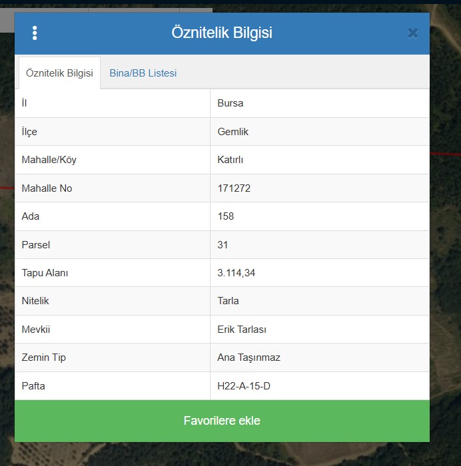Click the İlçe row label
This screenshot has height=466, width=461.
[29, 132]
